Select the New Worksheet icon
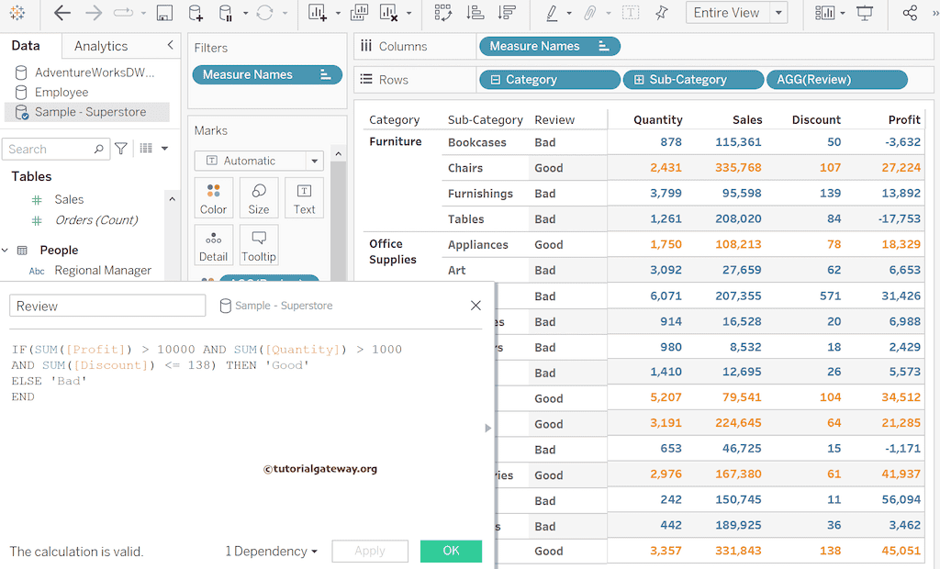Screen dimensions: 940x569 [x=315, y=13]
